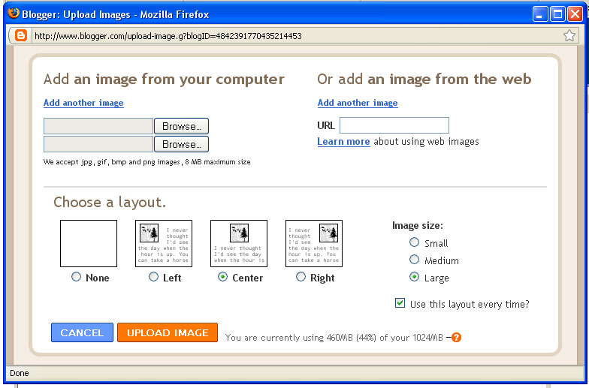Click 'Or add an image from the web' heading
The image size is (589, 388).
424,80
